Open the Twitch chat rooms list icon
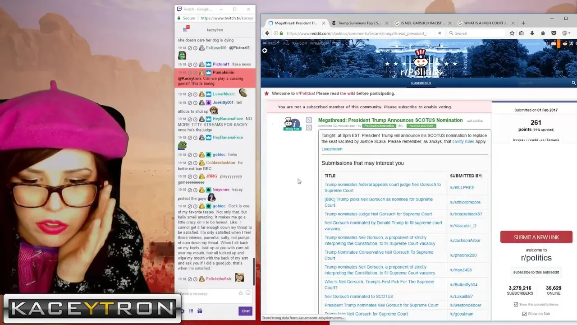The height and width of the screenshot is (325, 577). (x=185, y=29)
